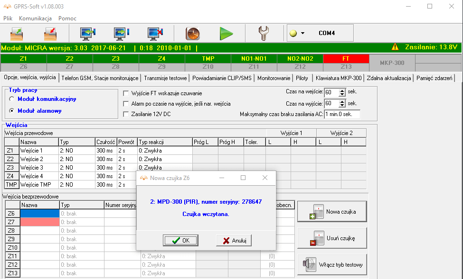Open program settings with the wrench icon

(265, 34)
